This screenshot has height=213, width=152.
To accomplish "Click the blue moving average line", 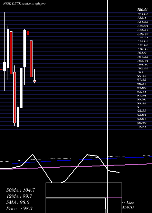I will coord(76,160).
